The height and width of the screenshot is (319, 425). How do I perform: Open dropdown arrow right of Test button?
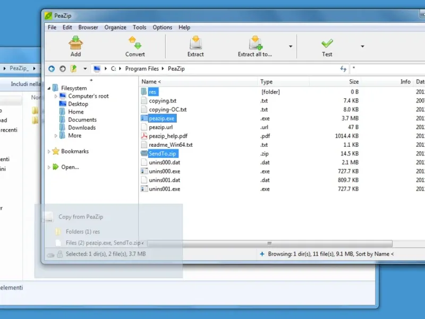click(x=362, y=46)
